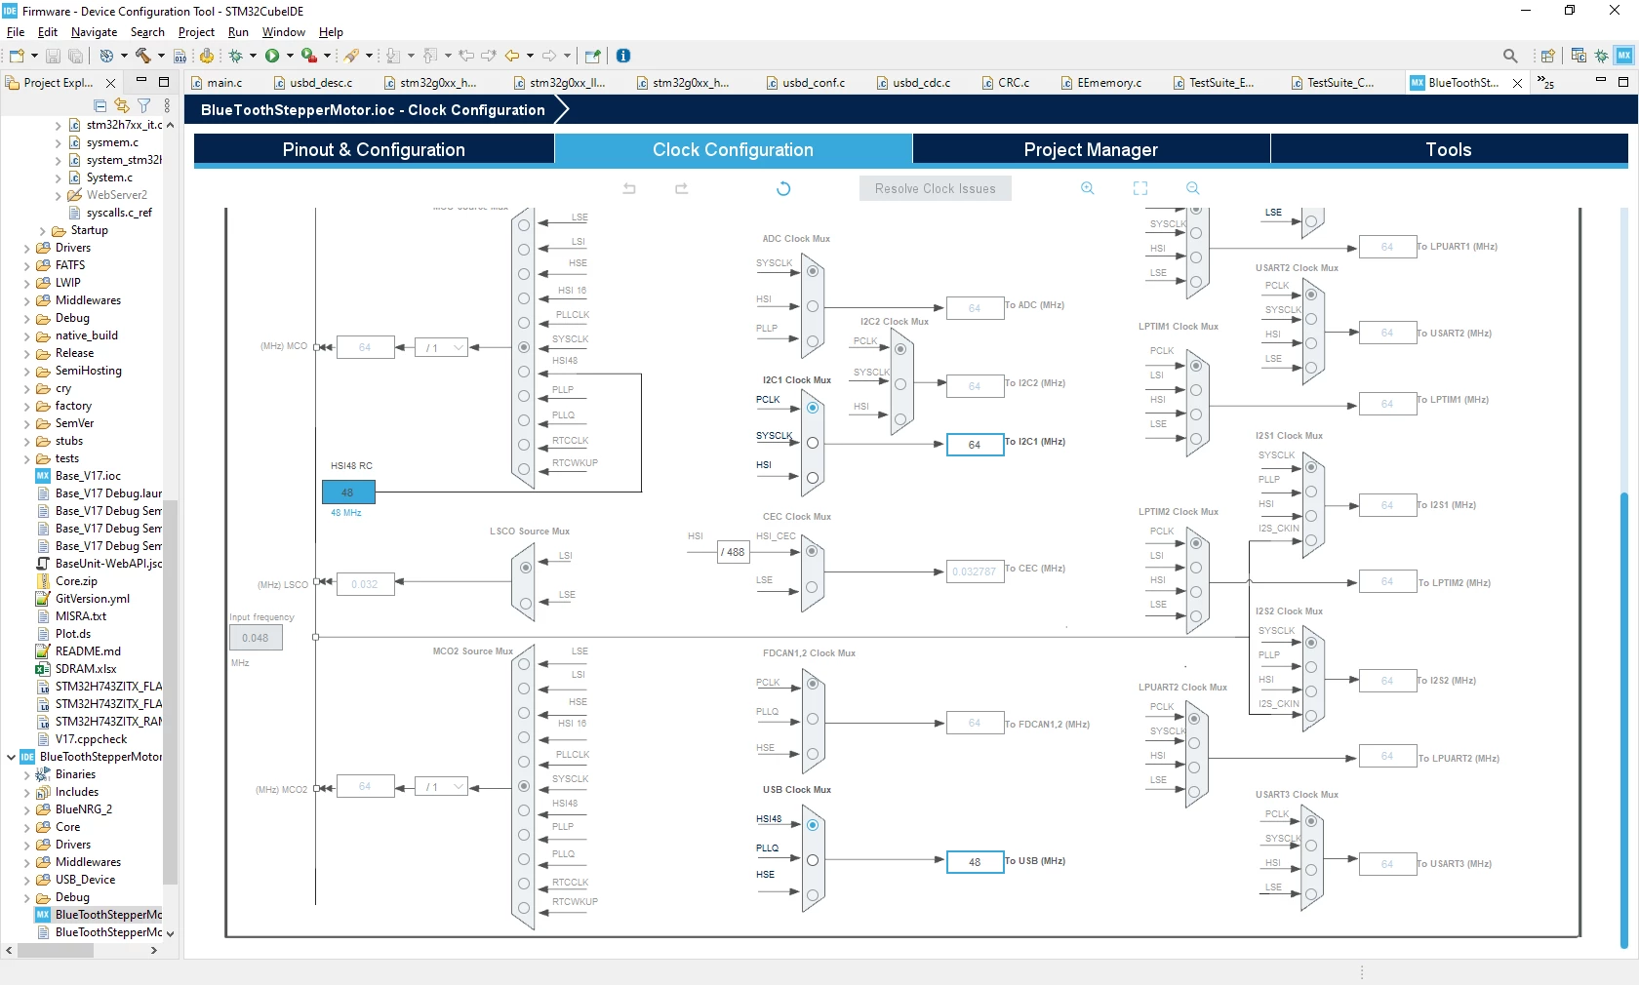Click the zoom out magnifier icon

pos(1192,188)
